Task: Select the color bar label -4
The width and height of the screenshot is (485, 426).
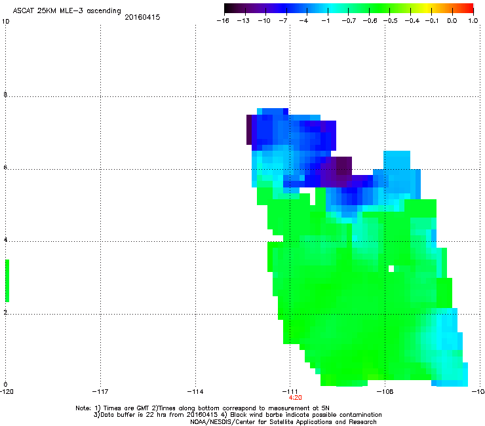Action: pos(303,21)
